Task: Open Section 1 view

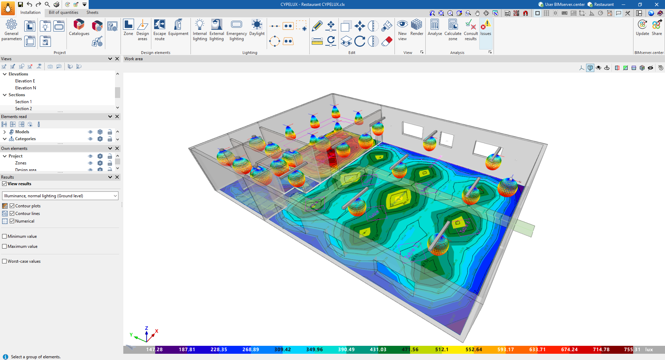Action: coord(24,102)
